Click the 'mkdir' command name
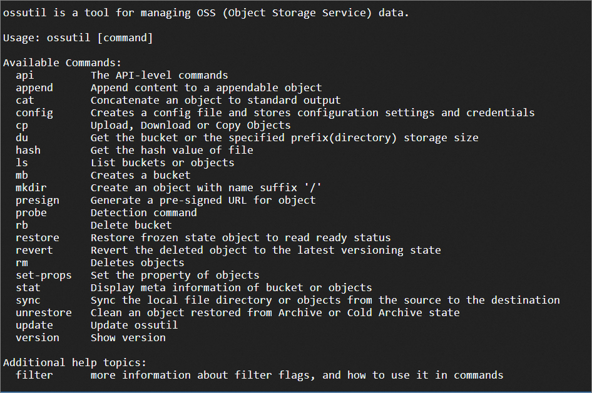 [31, 187]
